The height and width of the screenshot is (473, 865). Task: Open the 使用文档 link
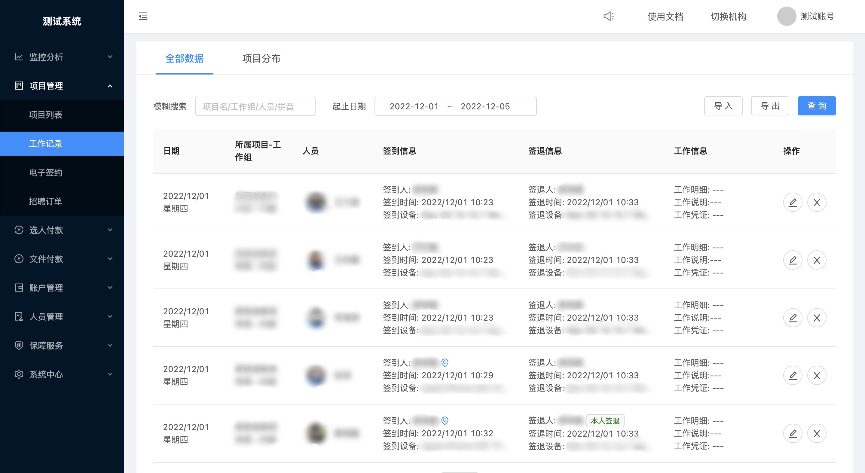(x=665, y=17)
